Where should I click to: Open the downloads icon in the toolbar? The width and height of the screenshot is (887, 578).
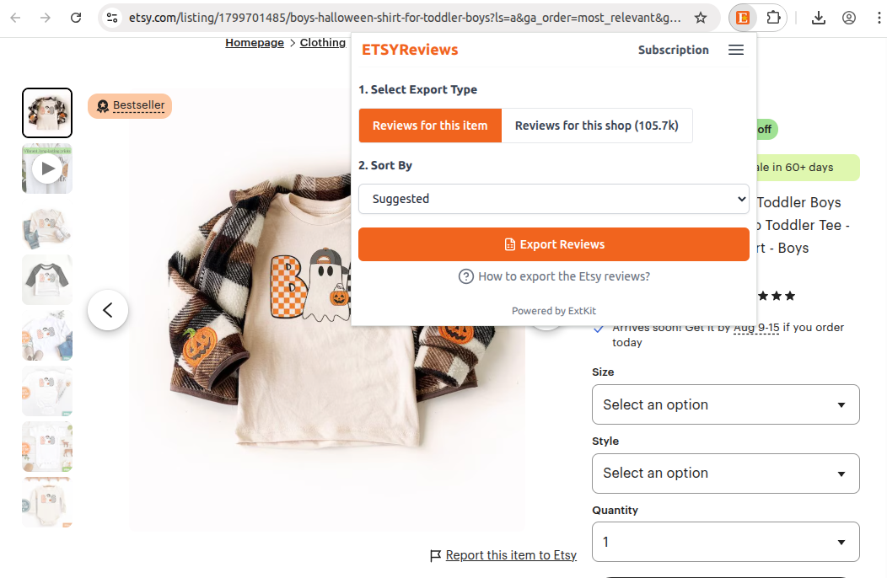(818, 17)
